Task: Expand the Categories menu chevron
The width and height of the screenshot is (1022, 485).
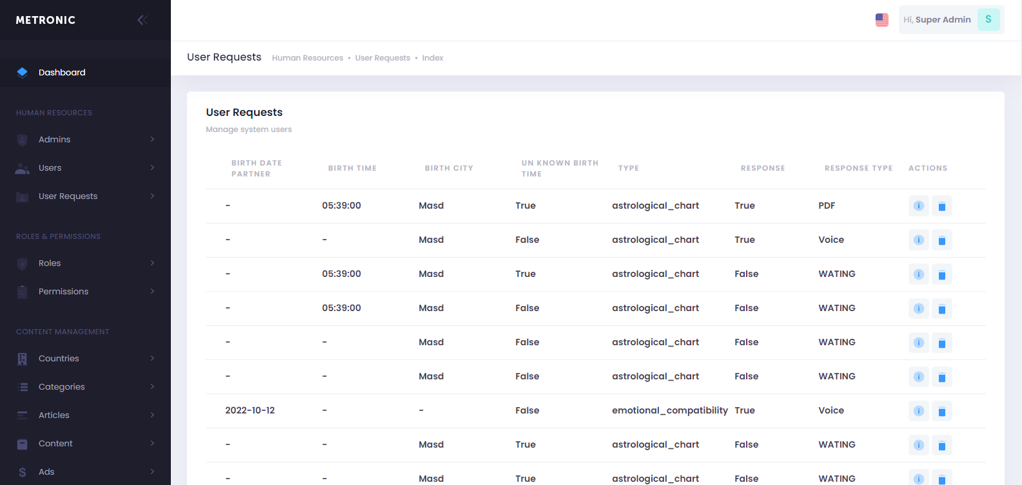Action: [x=152, y=387]
